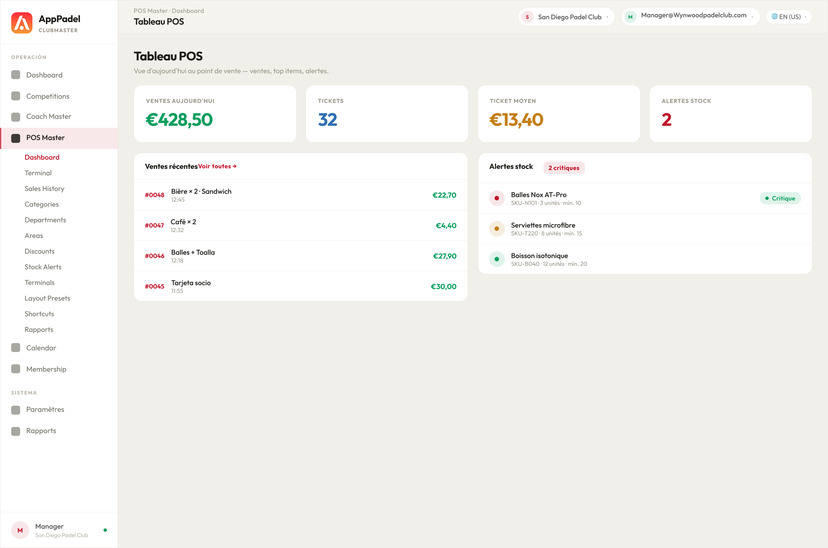Open Sales History
This screenshot has height=548, width=828.
(44, 189)
